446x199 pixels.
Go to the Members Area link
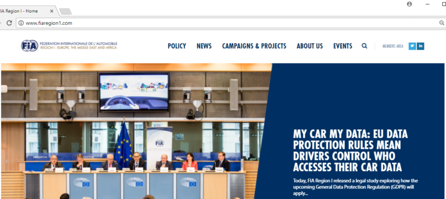coord(393,46)
